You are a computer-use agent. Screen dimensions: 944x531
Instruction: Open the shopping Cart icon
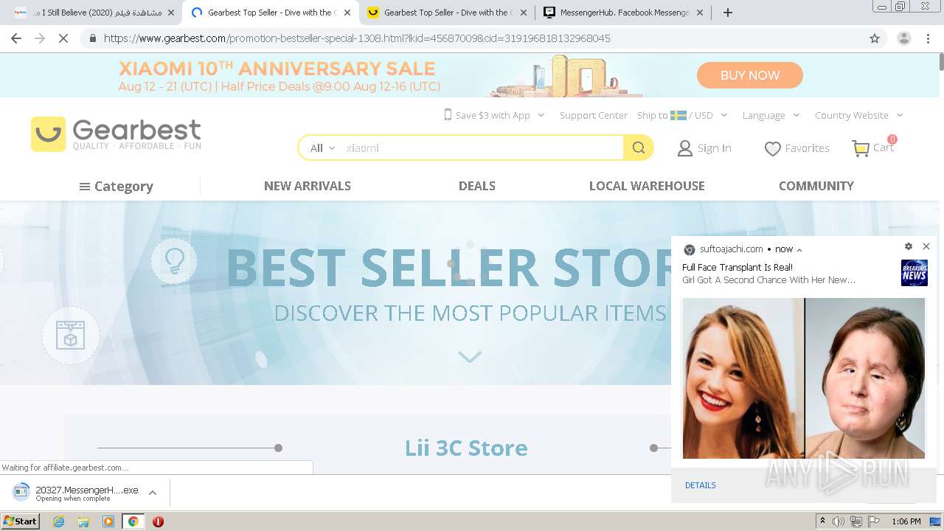click(861, 148)
